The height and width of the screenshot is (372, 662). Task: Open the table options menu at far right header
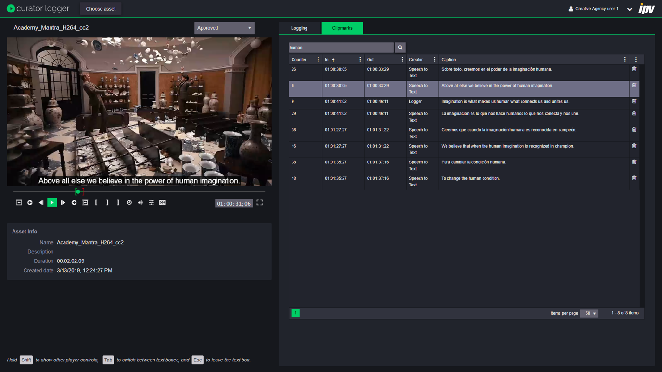(636, 60)
